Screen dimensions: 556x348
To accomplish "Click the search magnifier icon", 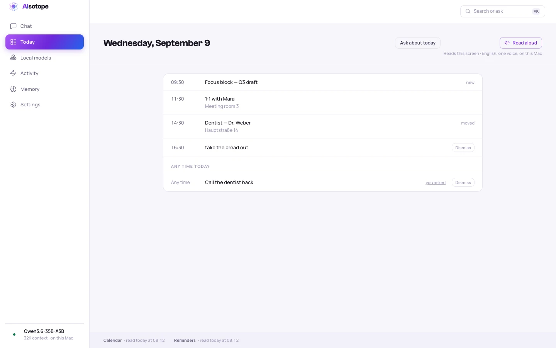I will pyautogui.click(x=468, y=11).
